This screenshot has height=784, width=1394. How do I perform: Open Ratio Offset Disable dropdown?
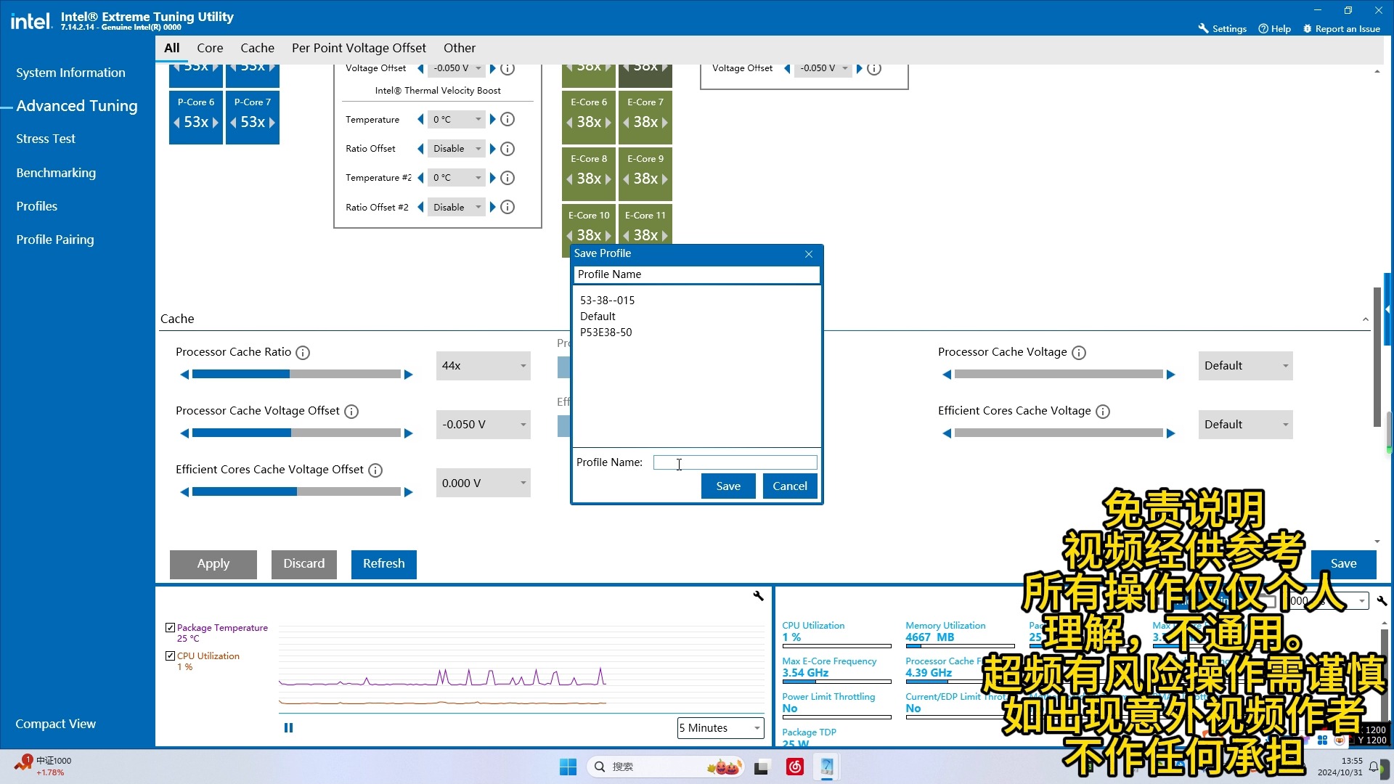pos(456,149)
